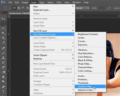Image resolution: width=120 pixels, height=96 pixels.
Task: Choose Gradient Map adjustment layer
Action: pos(90,86)
